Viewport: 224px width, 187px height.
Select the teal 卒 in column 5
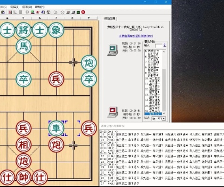(x=24, y=79)
